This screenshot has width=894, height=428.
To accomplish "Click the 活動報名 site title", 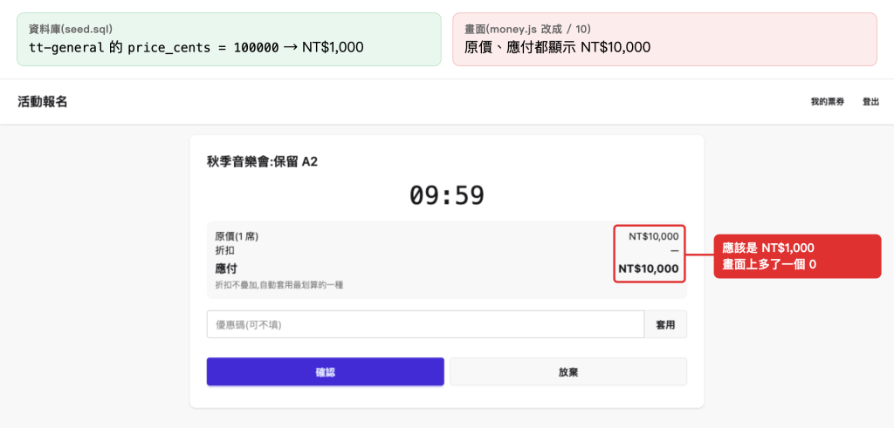I will coord(43,102).
